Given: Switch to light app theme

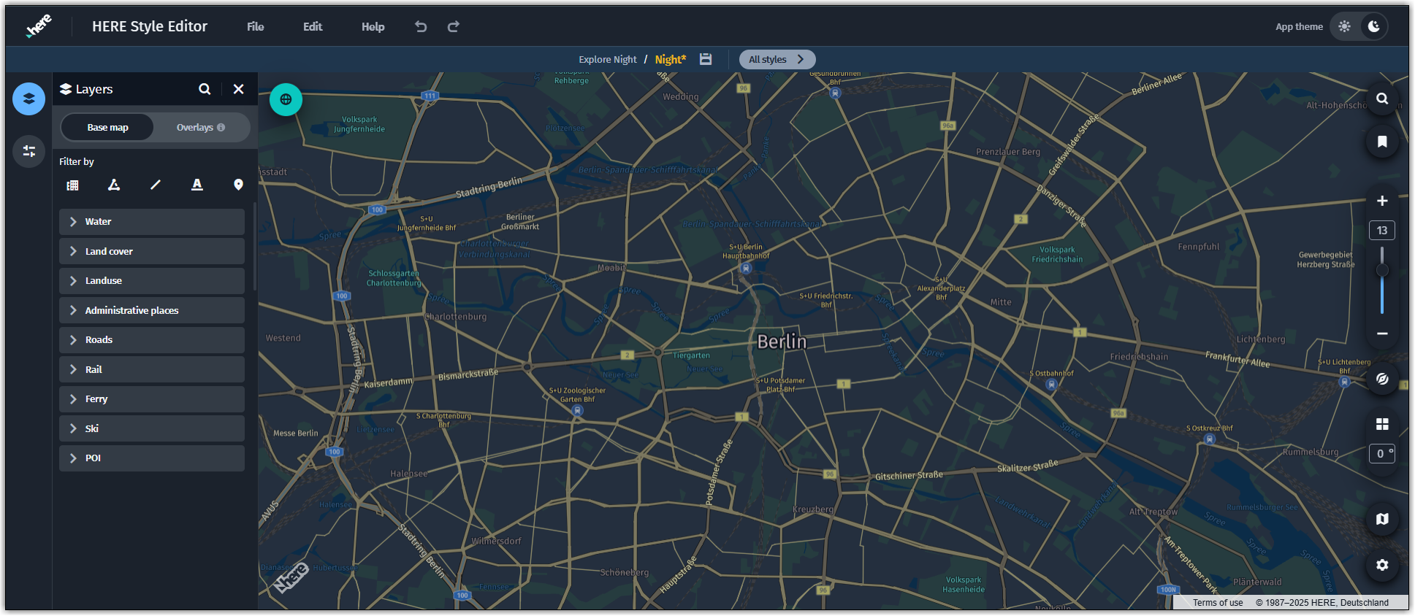Looking at the screenshot, I should click(1345, 26).
